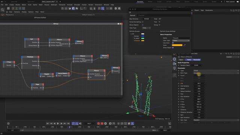Viewport: 240px width, 135px height.
Task: Click the light bulb icon in the viewport sidebar
Action: [x=174, y=68]
